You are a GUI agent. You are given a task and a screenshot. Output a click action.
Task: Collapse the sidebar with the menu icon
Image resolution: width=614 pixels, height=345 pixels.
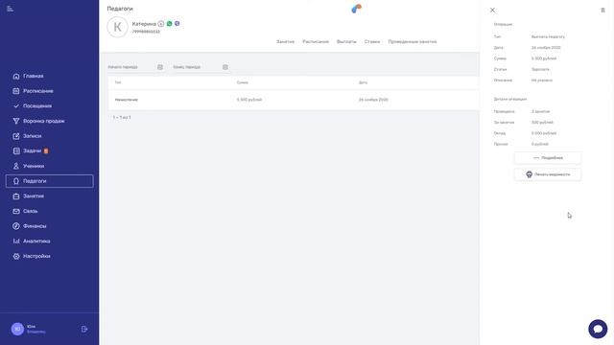click(x=11, y=9)
